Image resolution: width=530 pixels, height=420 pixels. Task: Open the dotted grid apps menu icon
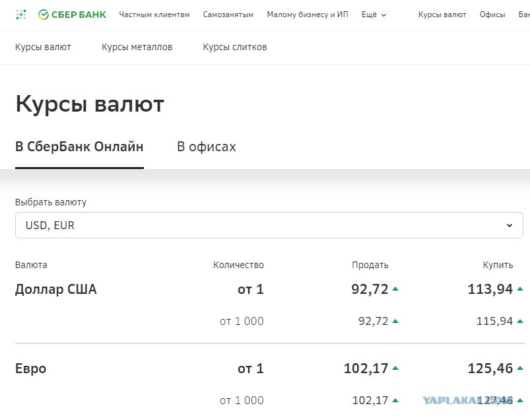[x=21, y=15]
